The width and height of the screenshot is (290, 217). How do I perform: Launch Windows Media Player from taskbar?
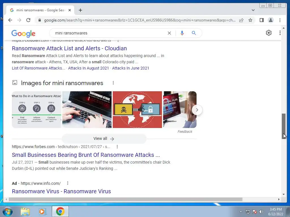coord(42,211)
